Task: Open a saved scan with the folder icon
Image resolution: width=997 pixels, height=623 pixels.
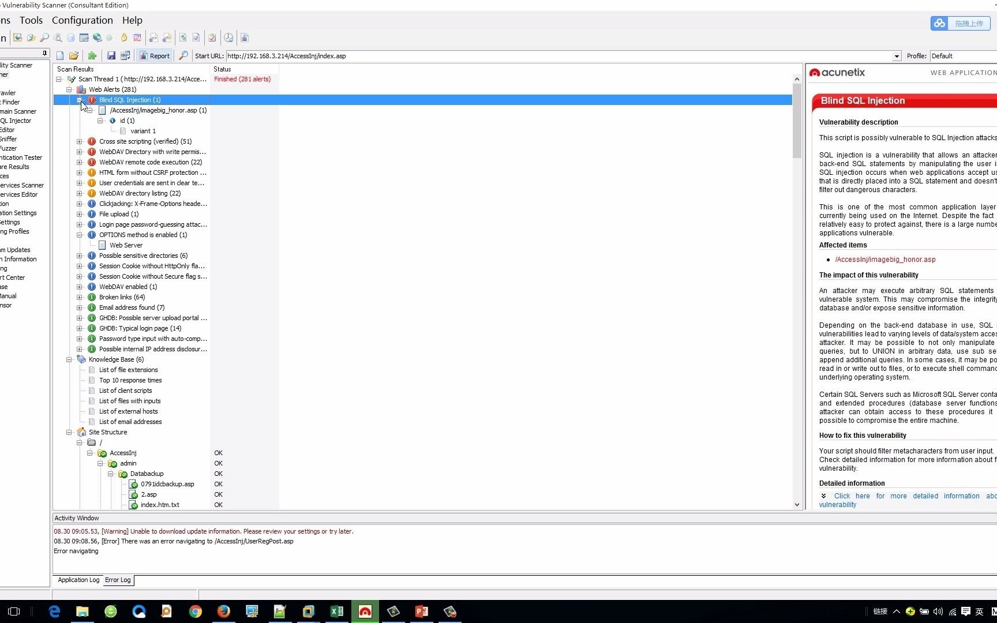Action: tap(73, 55)
